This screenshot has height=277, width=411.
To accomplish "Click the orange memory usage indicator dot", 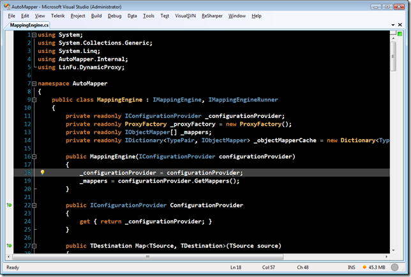I will 364,267.
